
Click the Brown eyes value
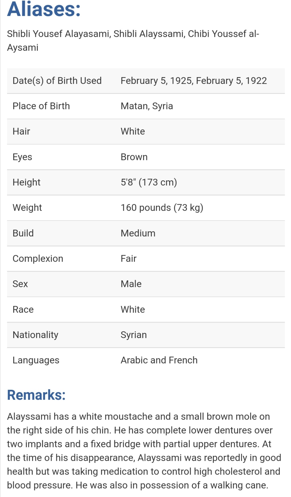tap(134, 157)
